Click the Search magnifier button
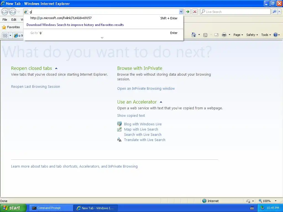Viewport: 283px width, 212px height. 274,12
